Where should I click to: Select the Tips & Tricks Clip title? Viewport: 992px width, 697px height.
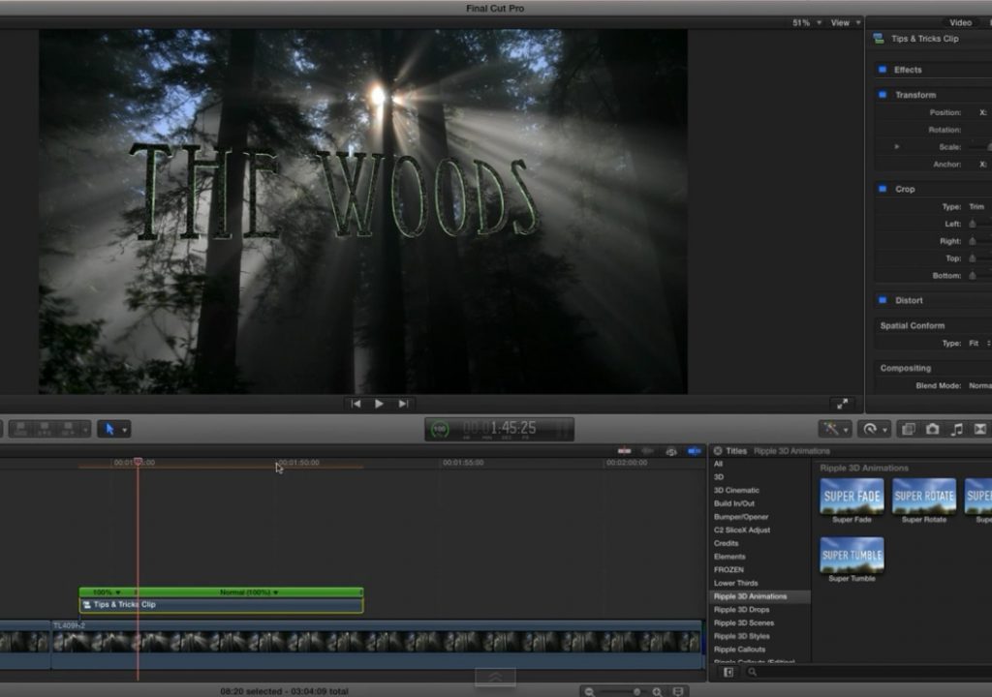pos(221,605)
